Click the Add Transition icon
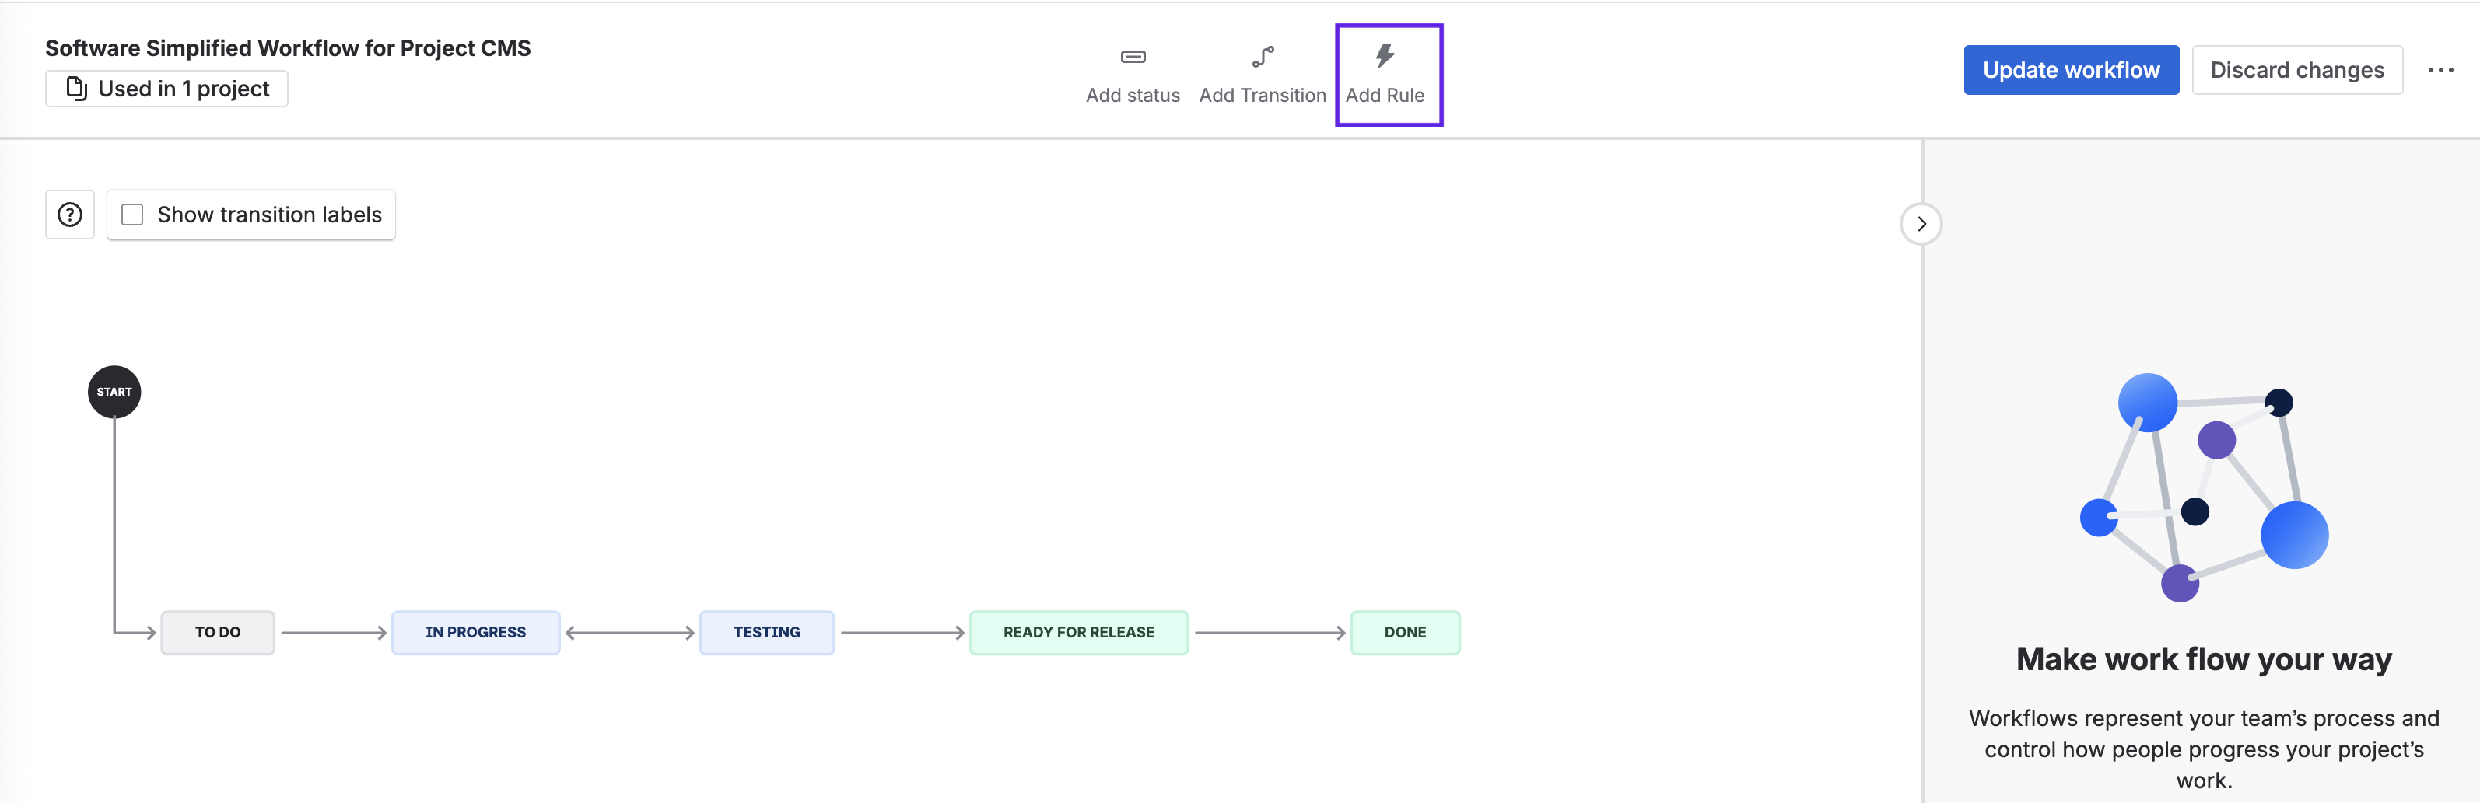Image resolution: width=2480 pixels, height=803 pixels. [1262, 58]
